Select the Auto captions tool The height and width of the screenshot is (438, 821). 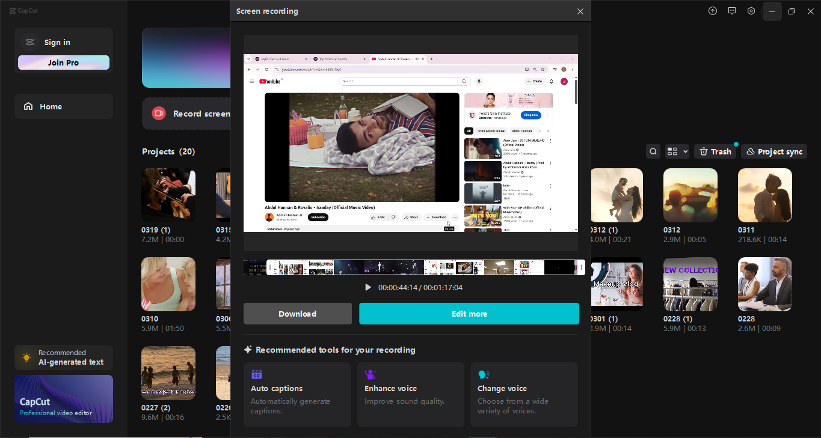click(297, 395)
